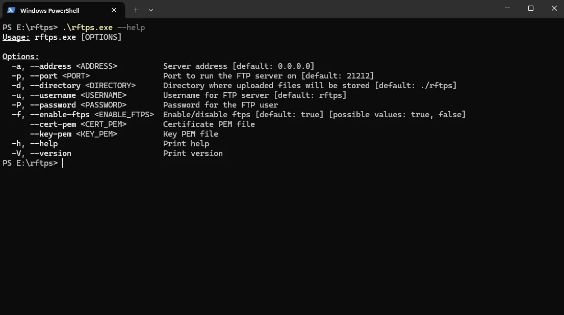Click the underlined Options heading
The width and height of the screenshot is (564, 315).
click(20, 56)
